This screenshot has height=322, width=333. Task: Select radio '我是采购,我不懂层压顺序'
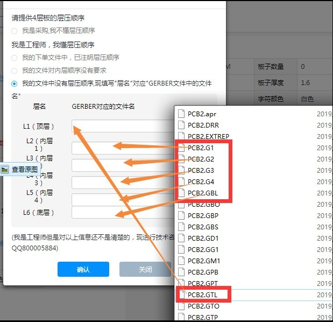14,31
